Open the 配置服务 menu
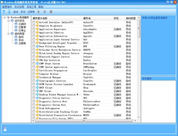178x136 pixels. pos(7,7)
